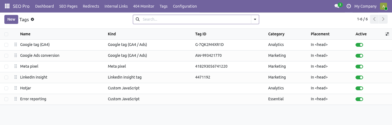Open the user avatar menu
The image size is (392, 125).
tap(384, 6)
